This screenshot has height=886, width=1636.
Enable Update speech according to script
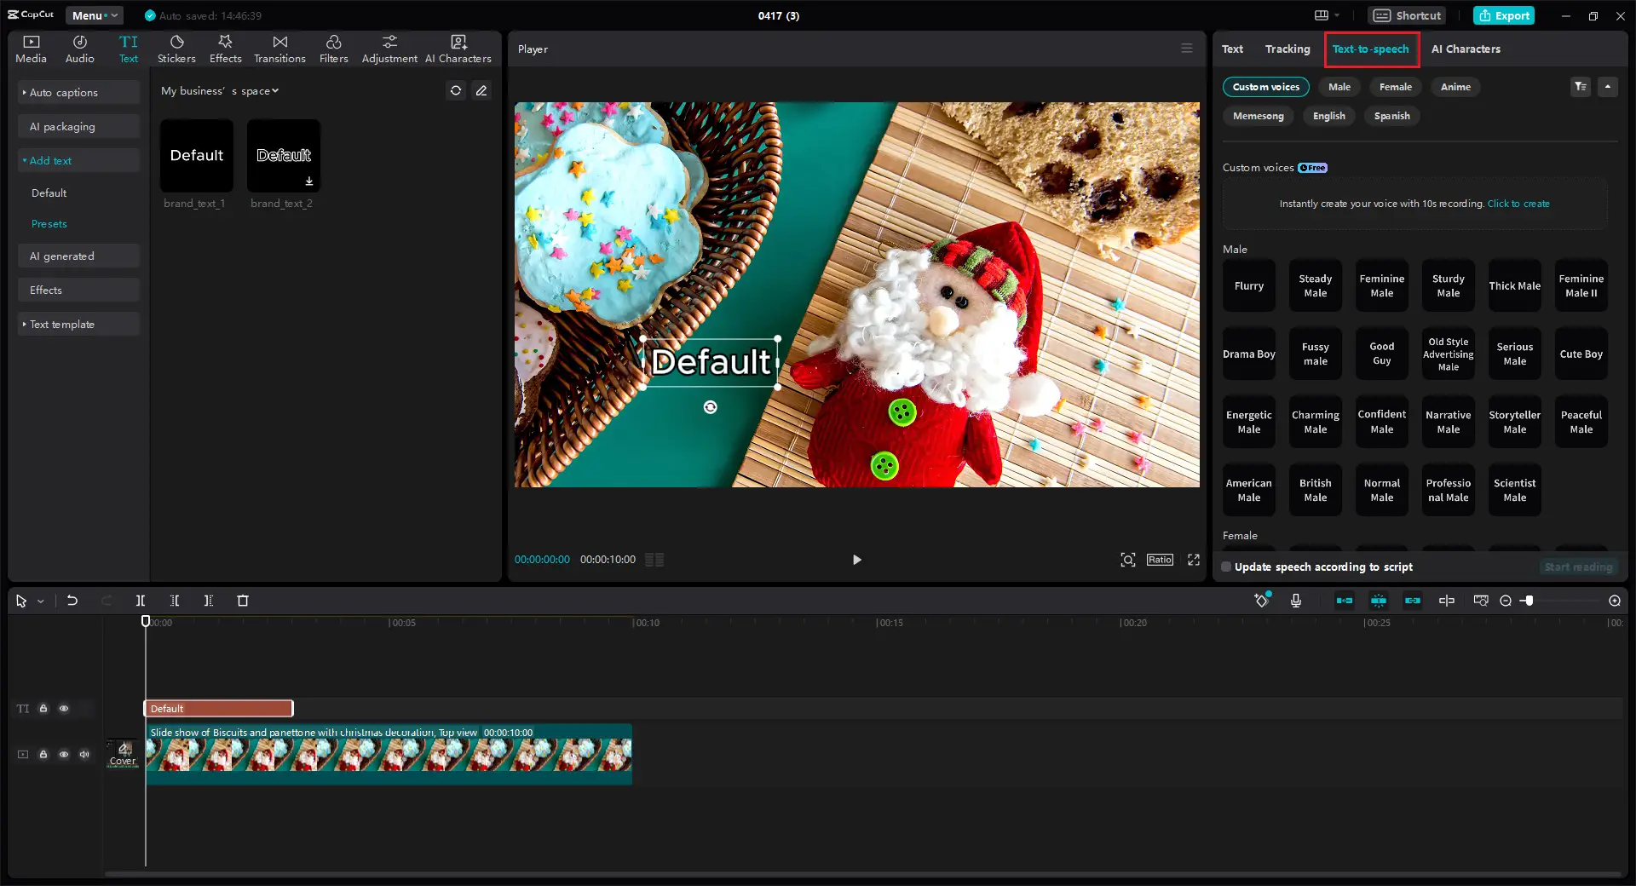coord(1226,567)
